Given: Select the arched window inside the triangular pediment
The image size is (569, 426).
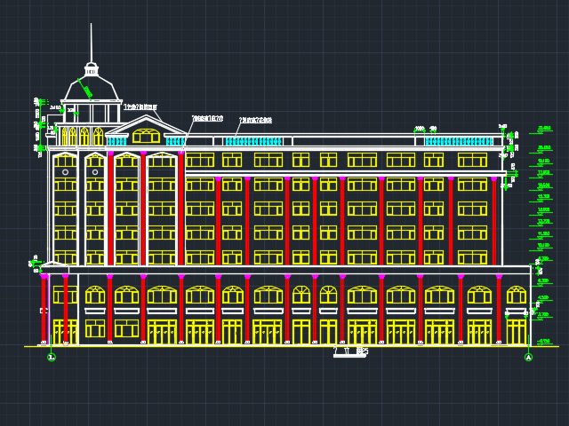Looking at the screenshot, I should coord(146,136).
